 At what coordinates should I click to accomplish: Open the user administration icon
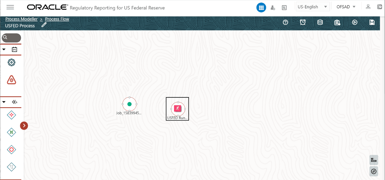(x=273, y=8)
